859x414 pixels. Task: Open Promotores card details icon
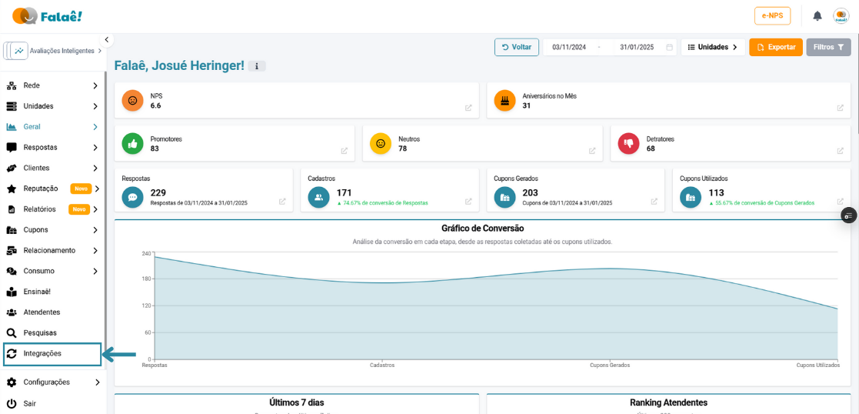[x=345, y=151]
